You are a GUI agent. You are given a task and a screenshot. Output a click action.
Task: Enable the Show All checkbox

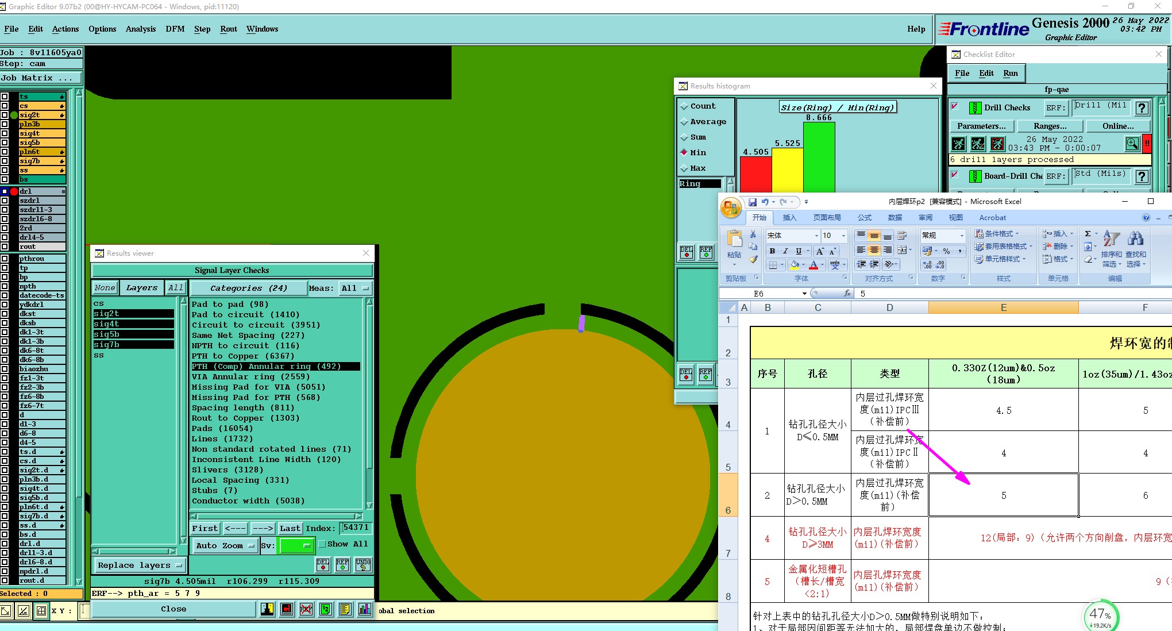tap(322, 544)
